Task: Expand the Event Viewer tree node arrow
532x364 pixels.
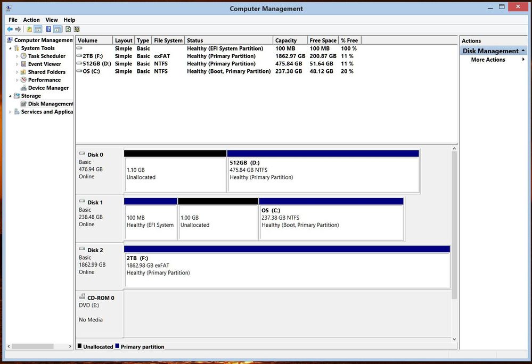Action: (17, 64)
